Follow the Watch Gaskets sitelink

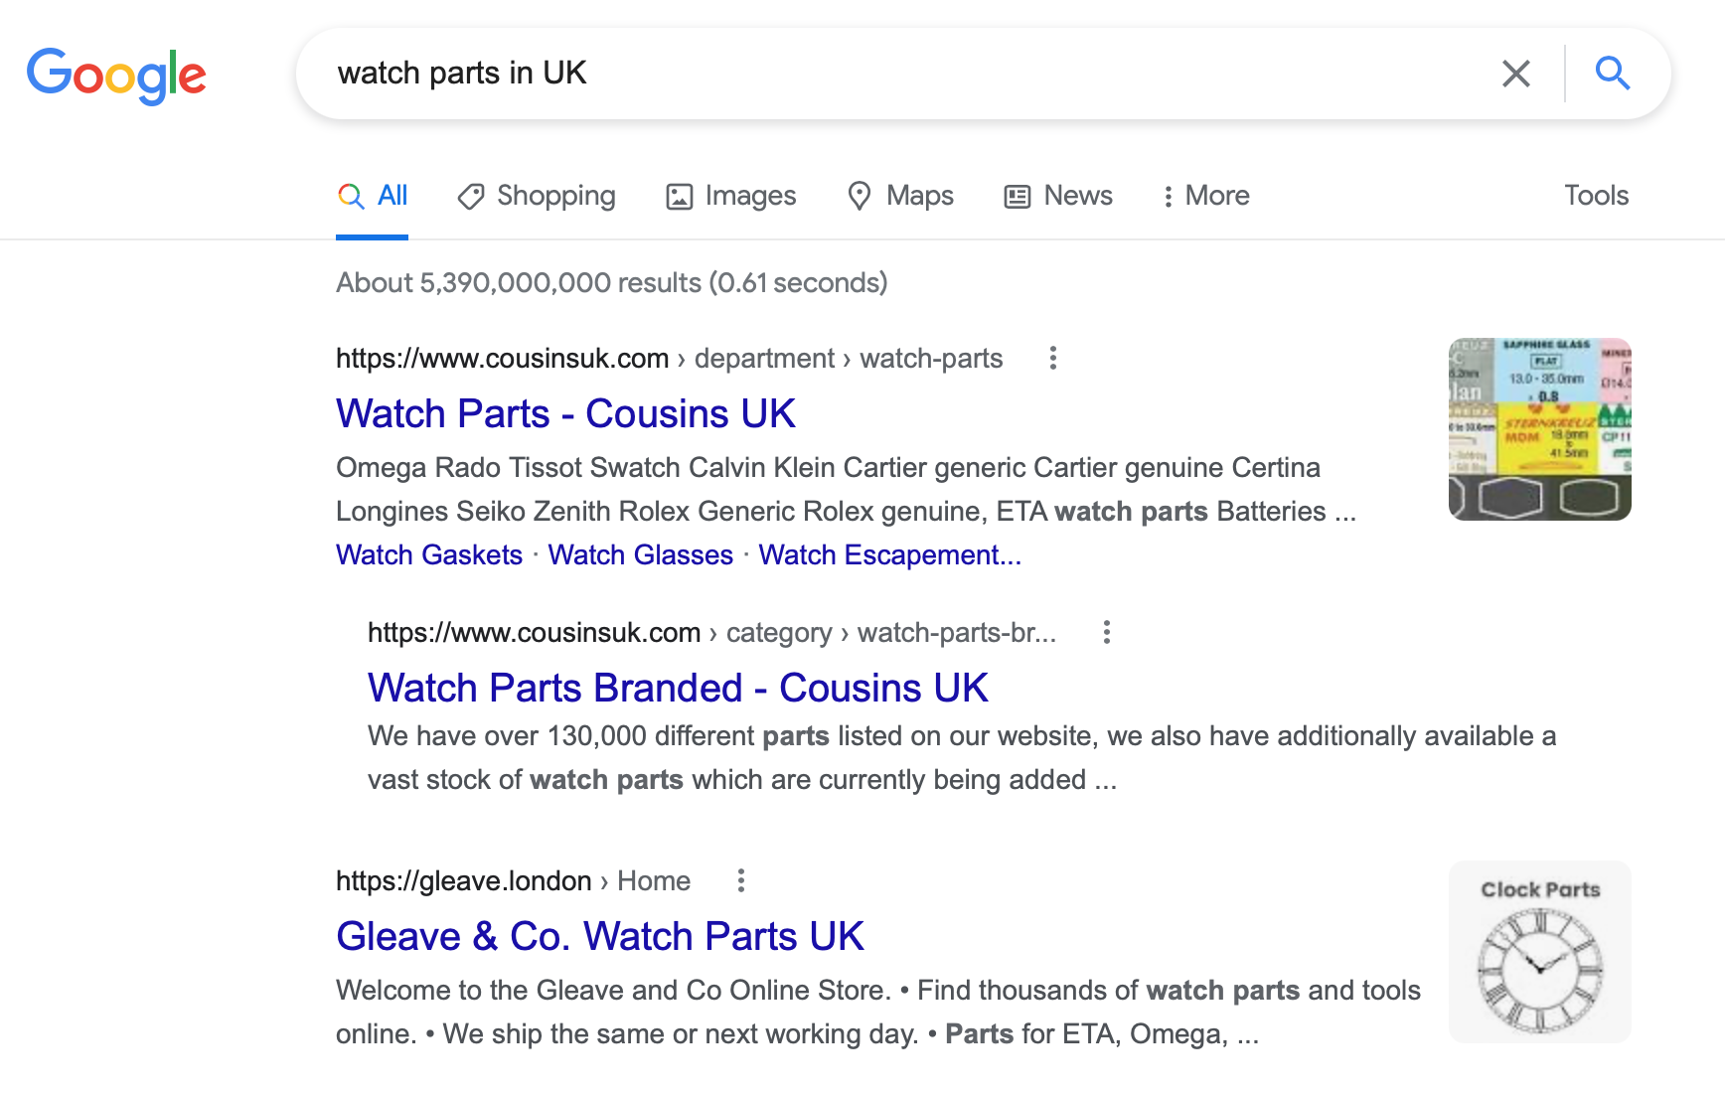point(429,554)
